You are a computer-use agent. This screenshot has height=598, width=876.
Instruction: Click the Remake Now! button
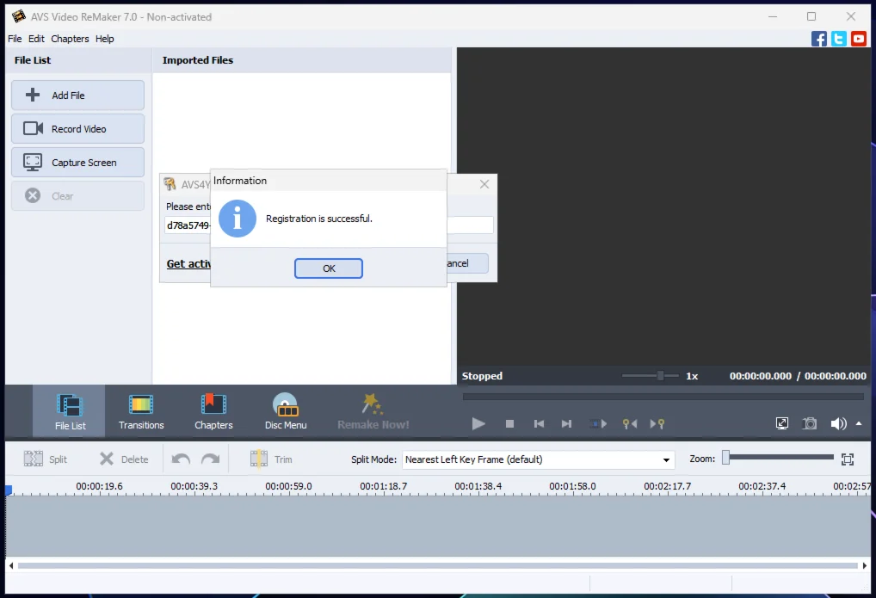coord(373,411)
